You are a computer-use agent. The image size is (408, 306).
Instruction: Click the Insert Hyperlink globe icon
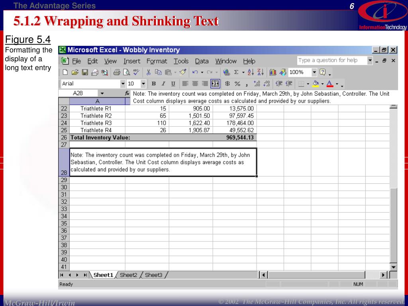click(226, 73)
